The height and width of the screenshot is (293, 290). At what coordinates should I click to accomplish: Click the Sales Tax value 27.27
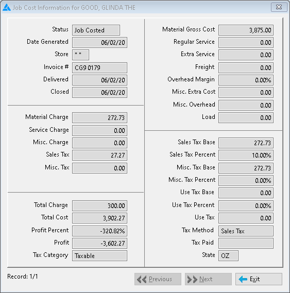[99, 155]
